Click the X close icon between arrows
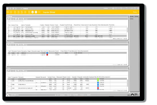157x105 pixels. pyautogui.click(x=13, y=9)
